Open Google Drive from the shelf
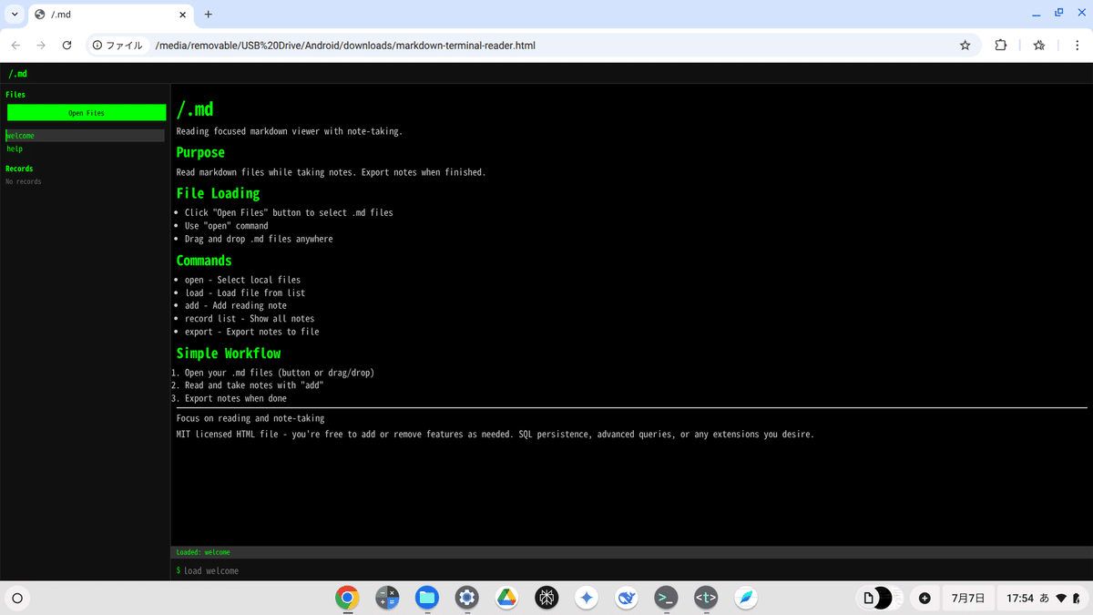1093x615 pixels. pyautogui.click(x=506, y=598)
